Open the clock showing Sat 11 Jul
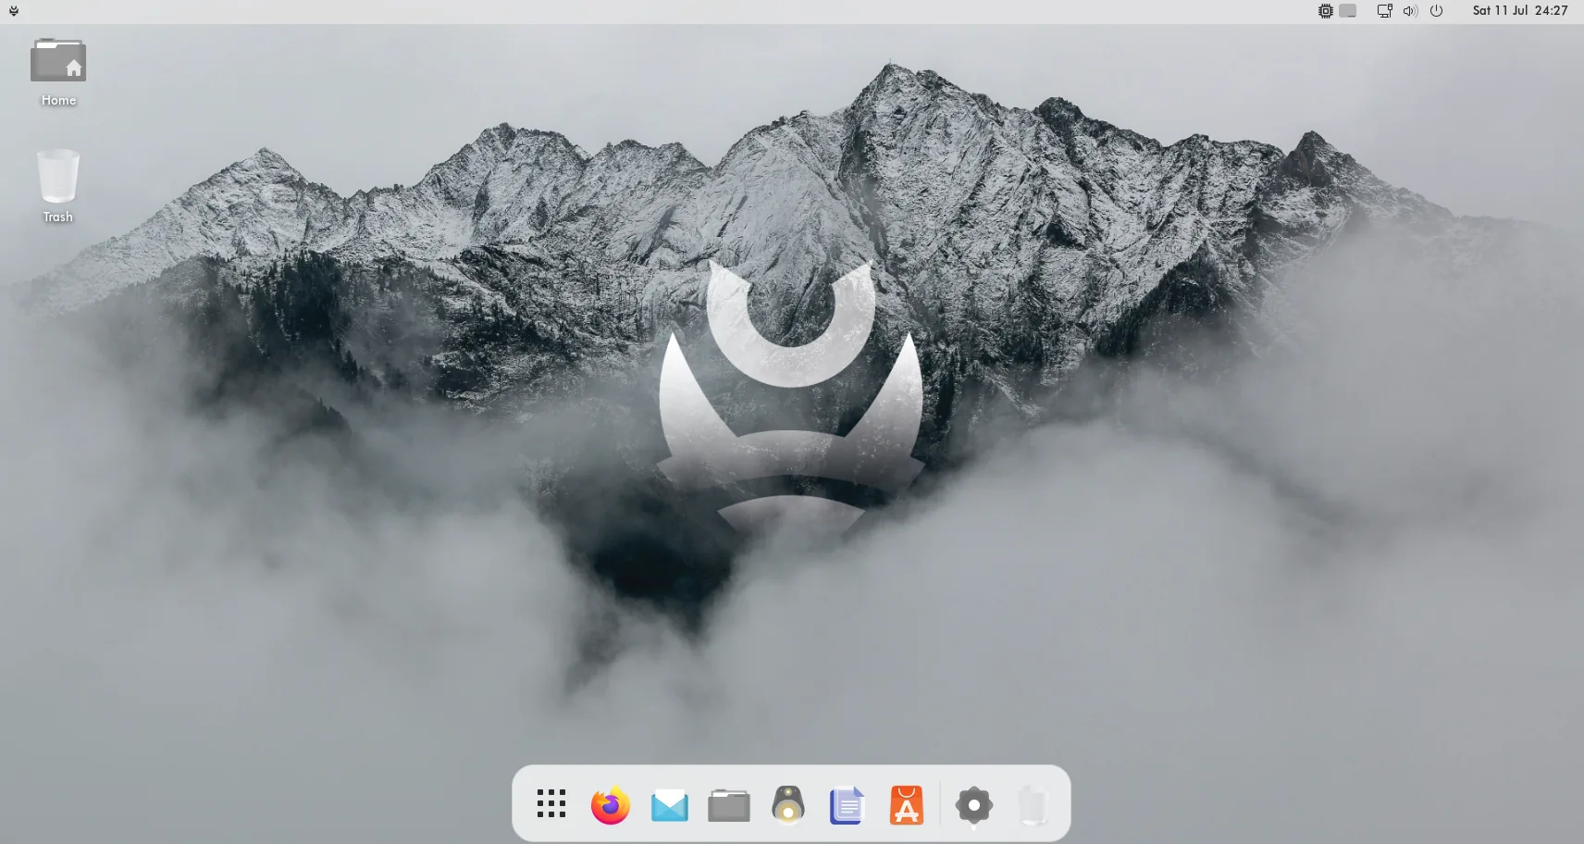Viewport: 1584px width, 844px height. point(1520,11)
